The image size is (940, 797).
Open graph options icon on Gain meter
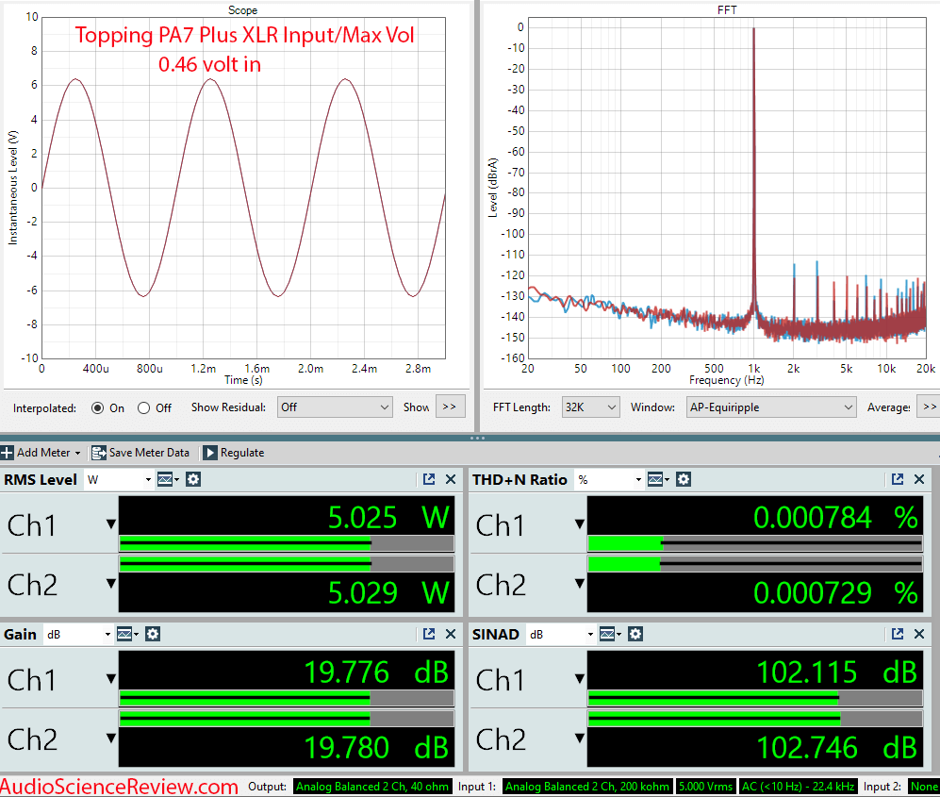tap(127, 634)
